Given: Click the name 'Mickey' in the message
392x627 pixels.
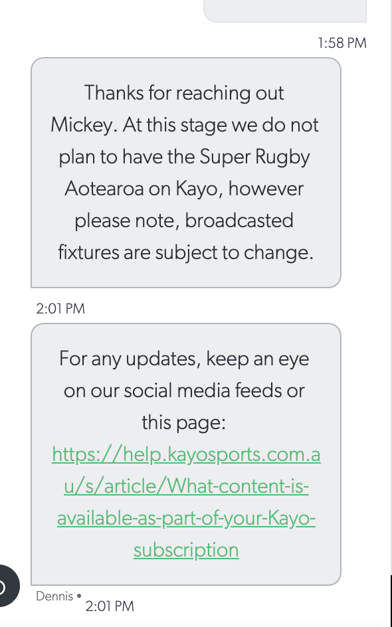Looking at the screenshot, I should 84,125.
